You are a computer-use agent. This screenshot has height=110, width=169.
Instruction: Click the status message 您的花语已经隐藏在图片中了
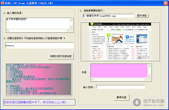[39, 102]
